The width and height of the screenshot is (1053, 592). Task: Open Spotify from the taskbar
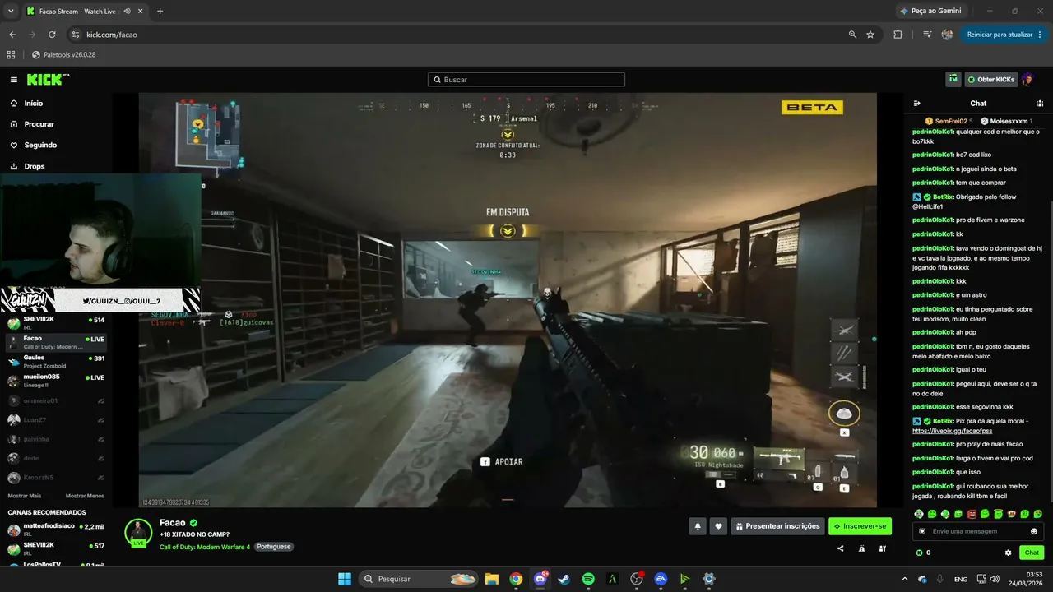click(x=588, y=579)
